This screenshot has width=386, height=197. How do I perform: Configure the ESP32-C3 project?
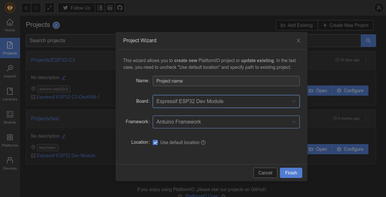coord(350,90)
